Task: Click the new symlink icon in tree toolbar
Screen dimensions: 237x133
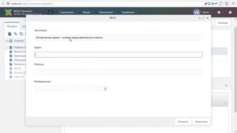Action: (x=21, y=34)
